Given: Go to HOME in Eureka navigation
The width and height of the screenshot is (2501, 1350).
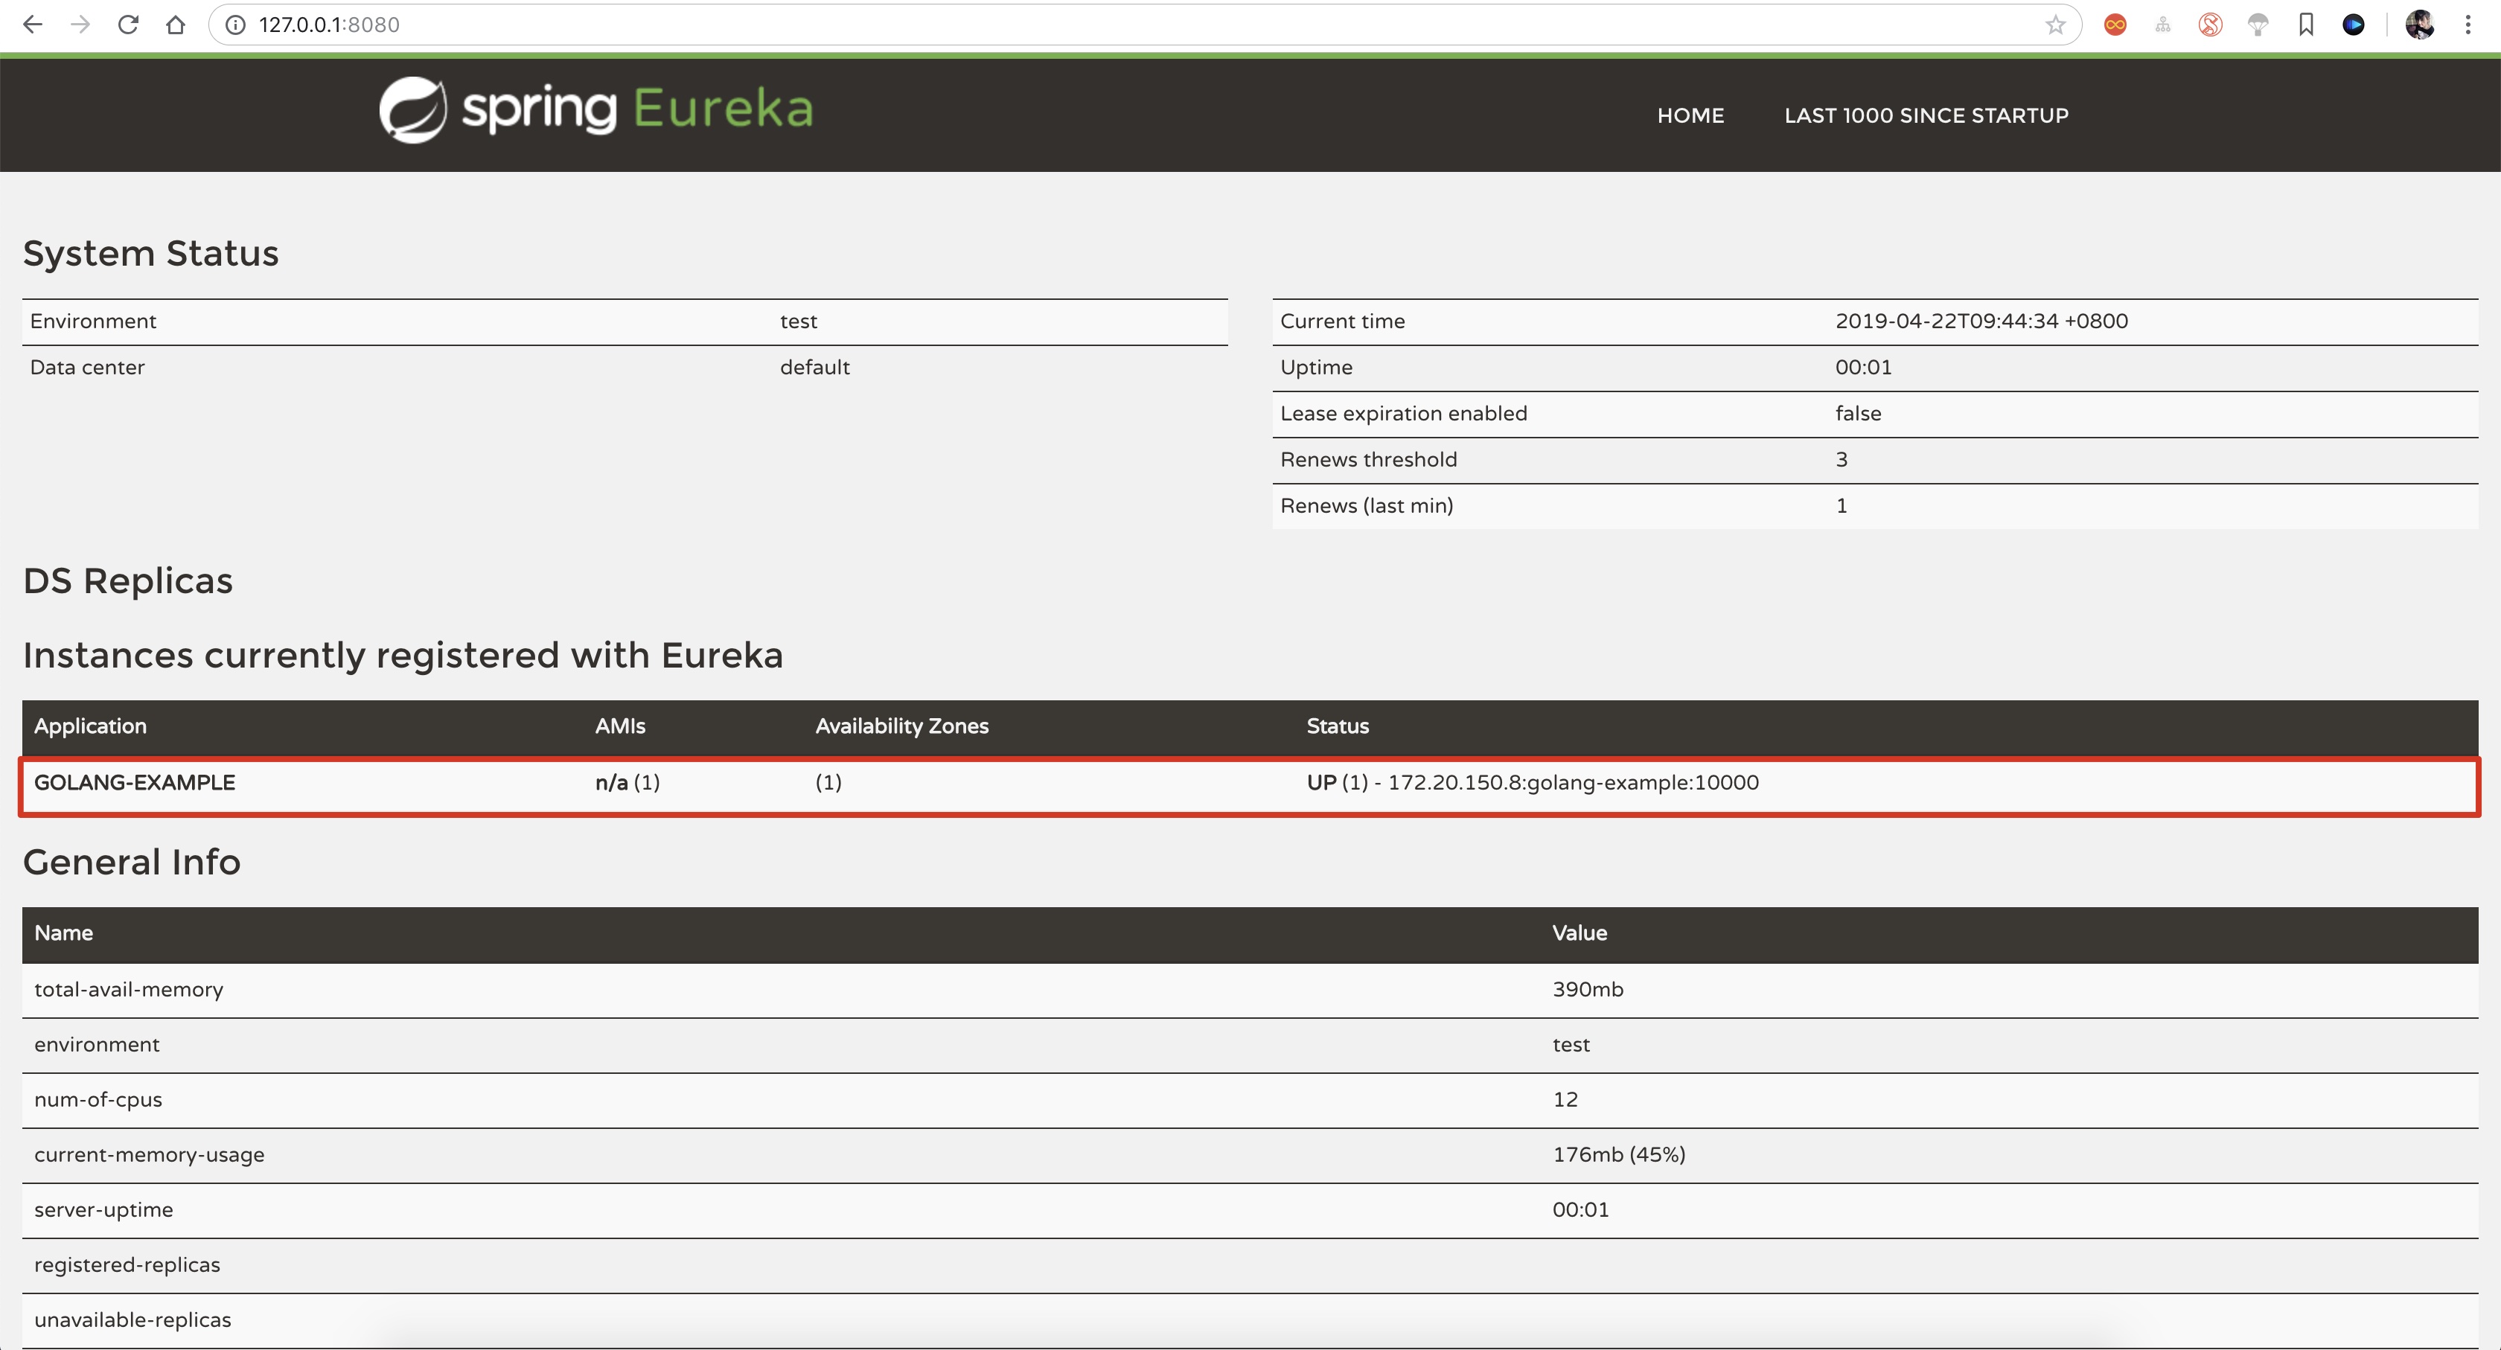Looking at the screenshot, I should click(1690, 115).
